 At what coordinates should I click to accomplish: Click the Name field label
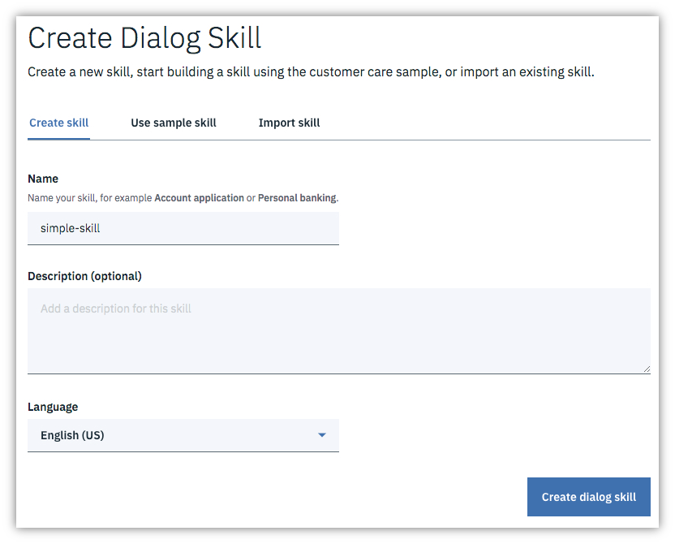tap(43, 179)
